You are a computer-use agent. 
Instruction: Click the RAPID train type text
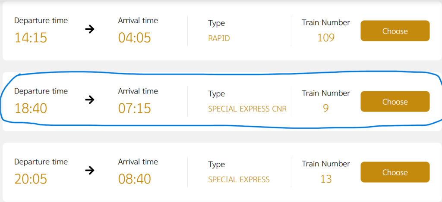click(219, 38)
